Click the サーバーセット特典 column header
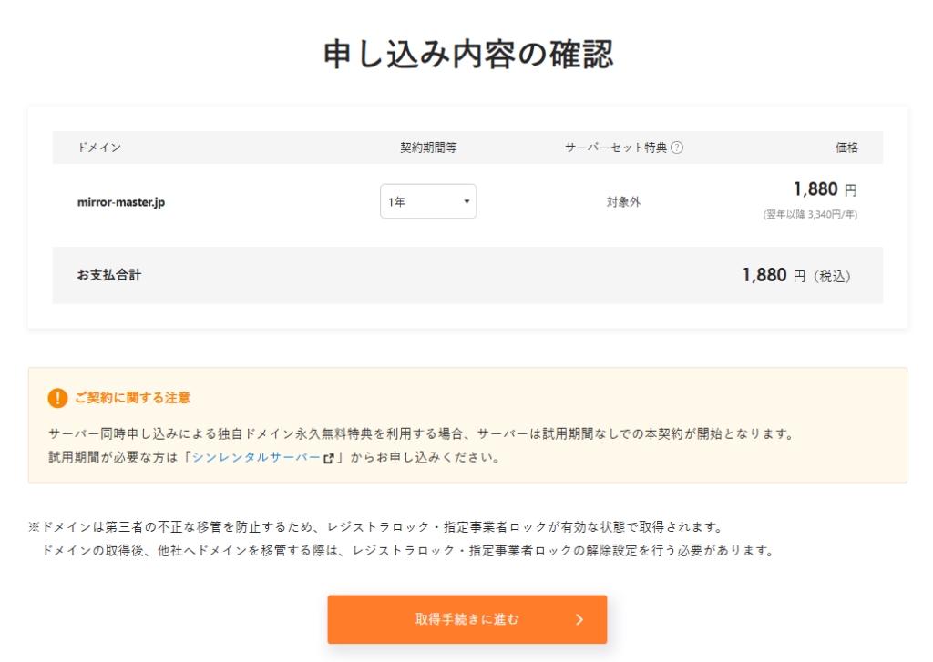Image resolution: width=933 pixels, height=662 pixels. (616, 148)
